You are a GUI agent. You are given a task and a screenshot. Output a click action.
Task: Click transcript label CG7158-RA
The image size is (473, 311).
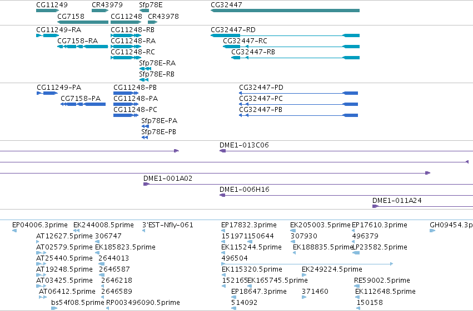pyautogui.click(x=77, y=40)
